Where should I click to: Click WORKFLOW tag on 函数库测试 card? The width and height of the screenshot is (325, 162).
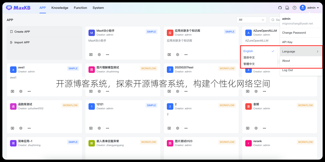70,105
